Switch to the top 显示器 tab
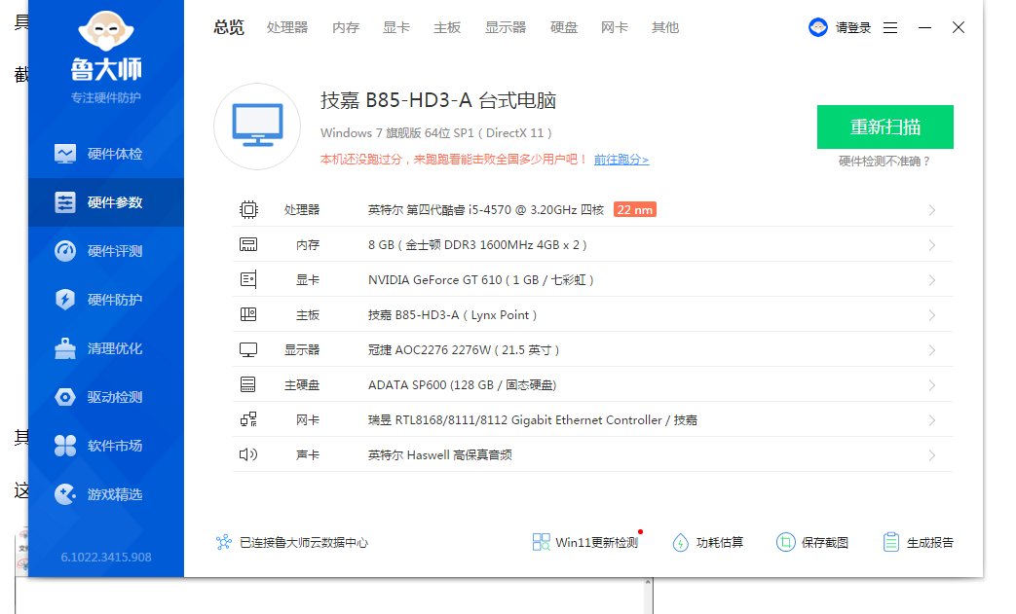 coord(506,27)
